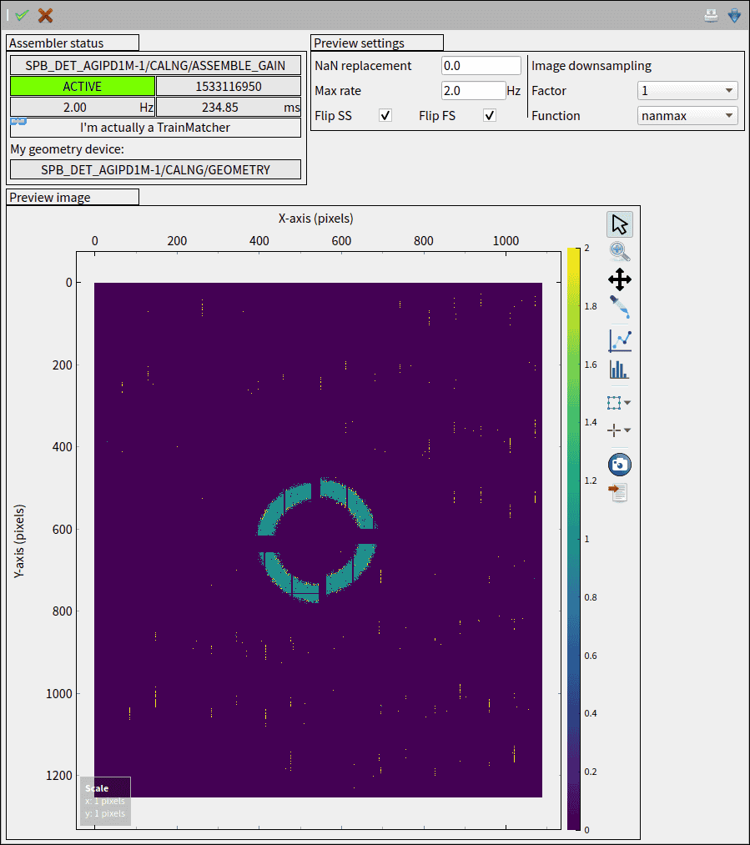Click the Max rate label

coord(338,91)
